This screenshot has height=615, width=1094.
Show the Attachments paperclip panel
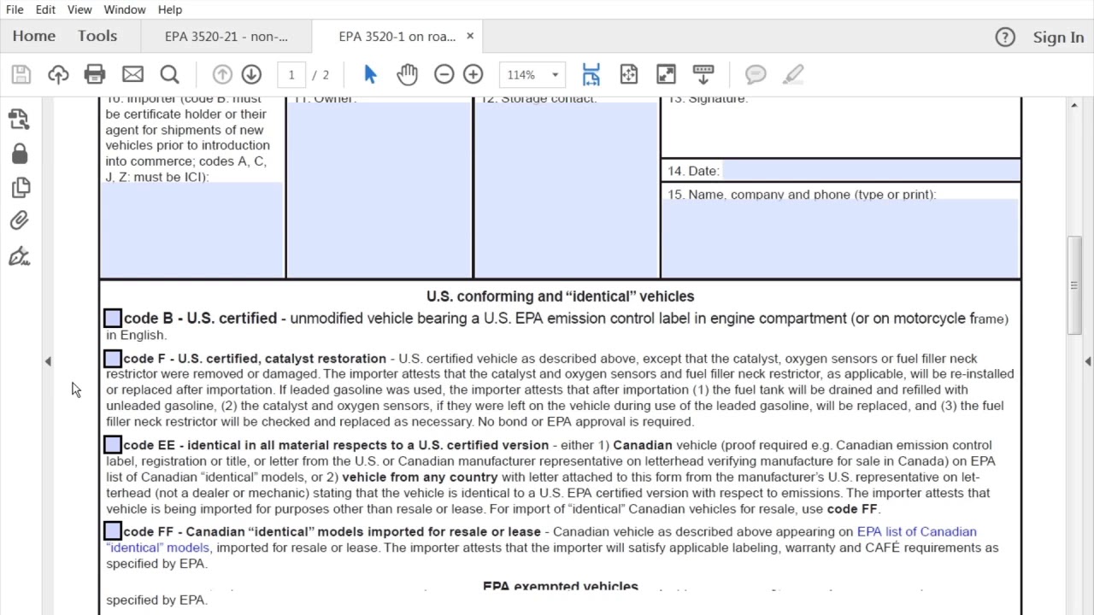pyautogui.click(x=19, y=221)
